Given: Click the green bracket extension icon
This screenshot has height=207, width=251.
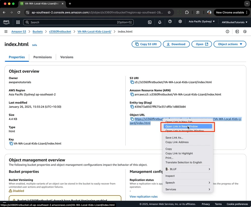Looking at the screenshot, I should [x=179, y=13].
